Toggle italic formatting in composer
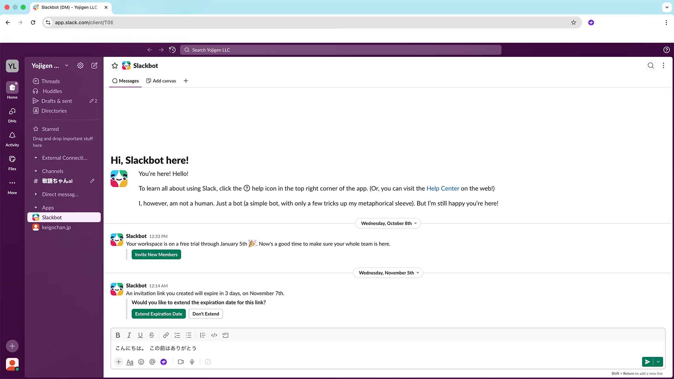The height and width of the screenshot is (379, 674). coord(129,335)
